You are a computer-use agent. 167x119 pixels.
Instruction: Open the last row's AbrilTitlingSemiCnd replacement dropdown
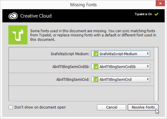point(120,79)
